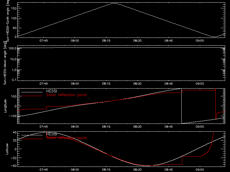Click the peak of the Earth angle curve
230x172 pixels.
[114, 3]
